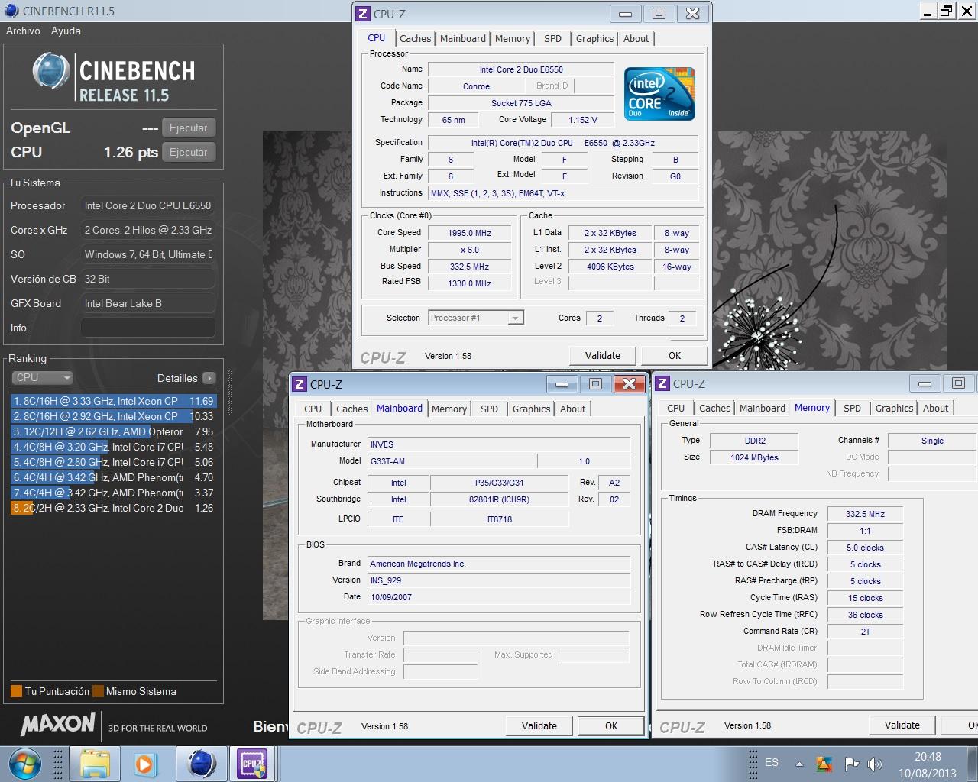Select SPD tab in the Memory tab CPU-Z window
Image resolution: width=978 pixels, height=782 pixels.
(852, 408)
